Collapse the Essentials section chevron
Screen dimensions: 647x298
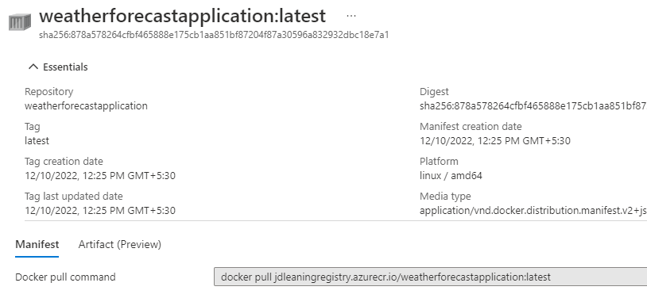(33, 67)
